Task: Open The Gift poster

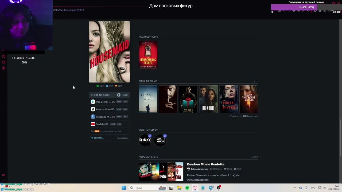Action: click(188, 99)
